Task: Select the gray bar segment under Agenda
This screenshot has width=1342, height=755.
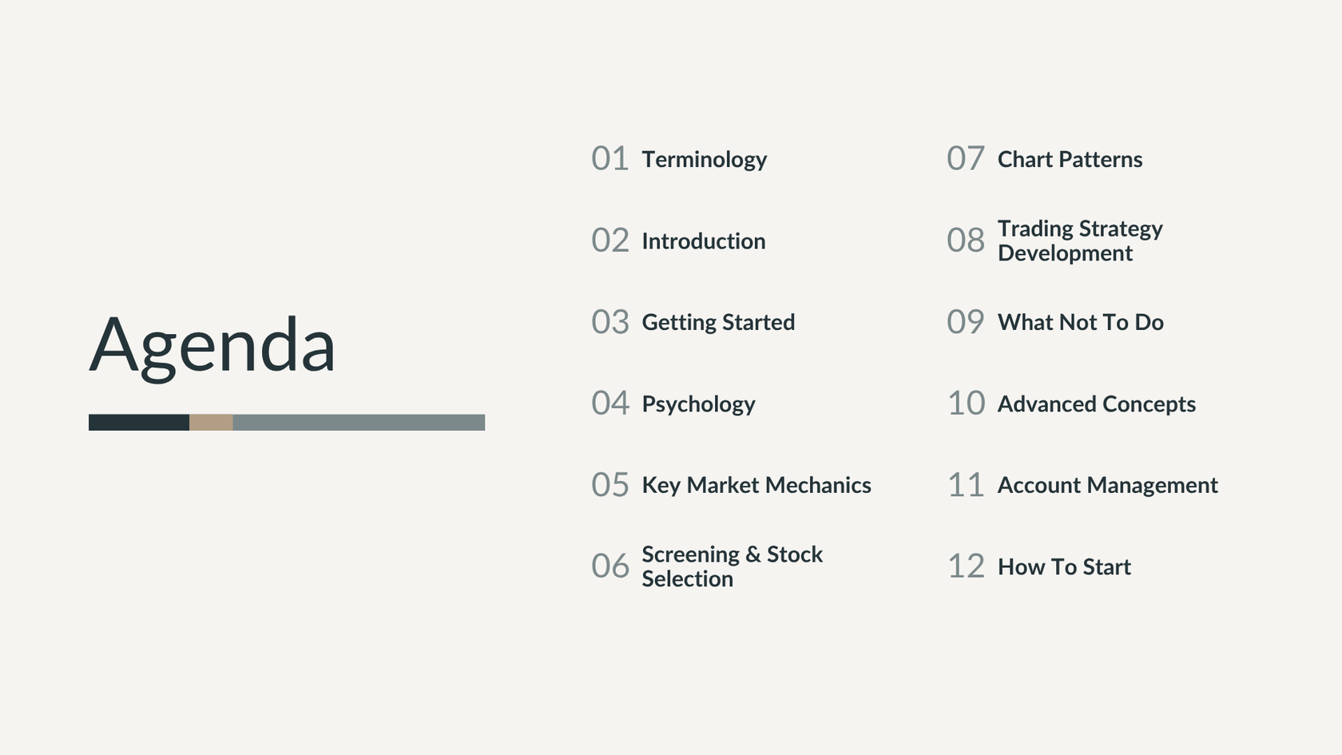Action: 359,423
